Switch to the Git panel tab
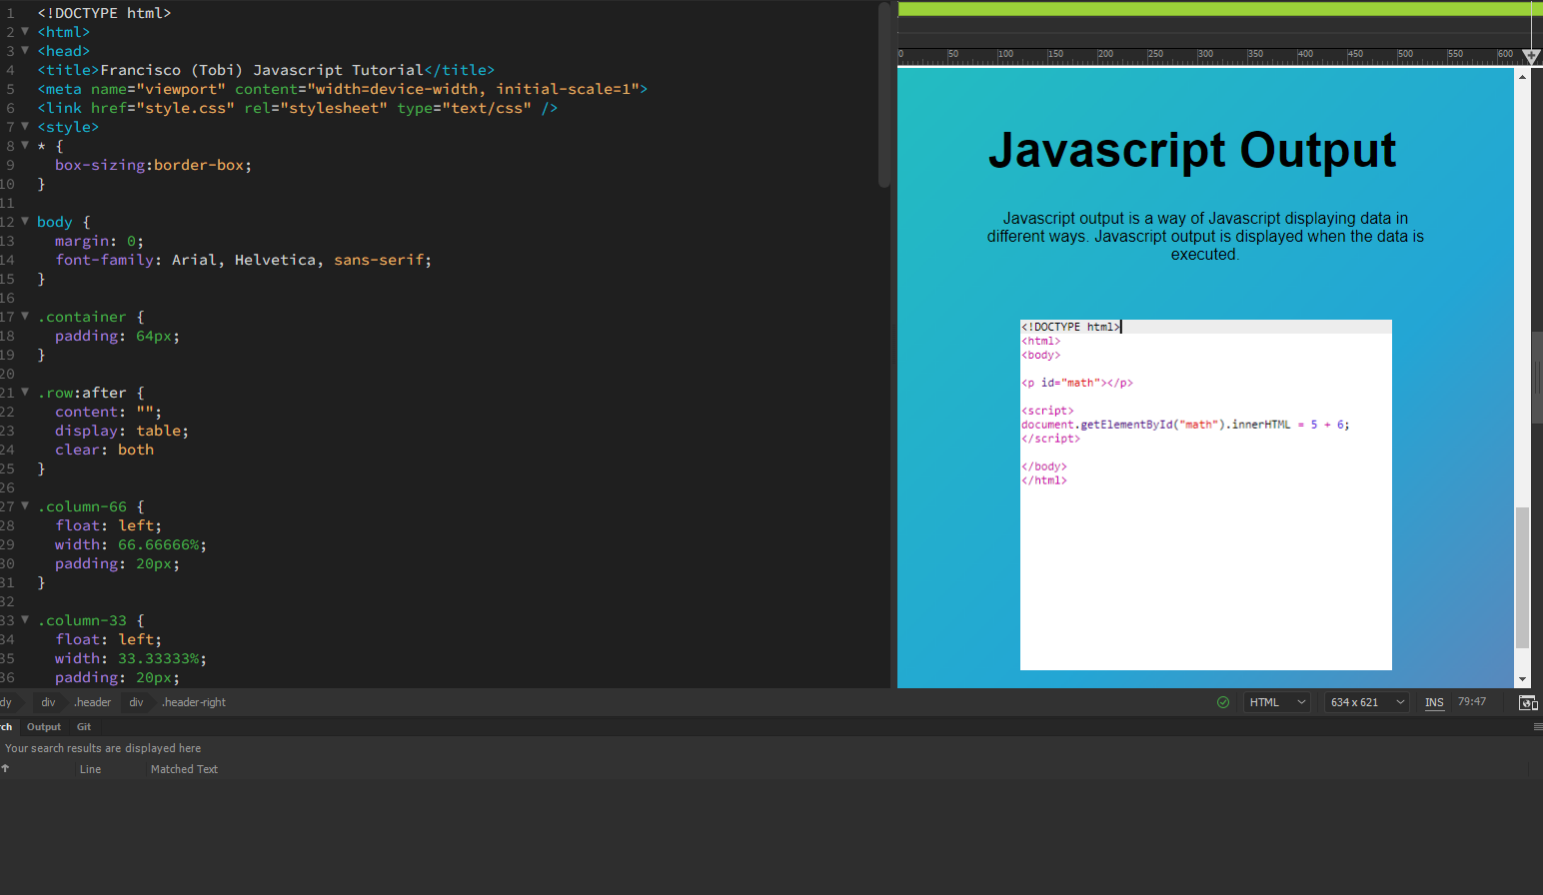 click(x=84, y=727)
